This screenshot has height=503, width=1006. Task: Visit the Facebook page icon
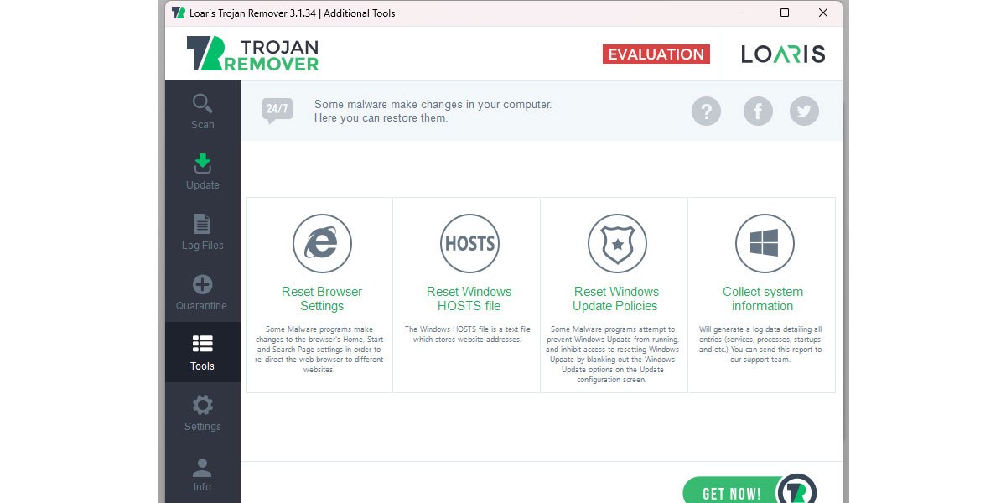point(758,111)
